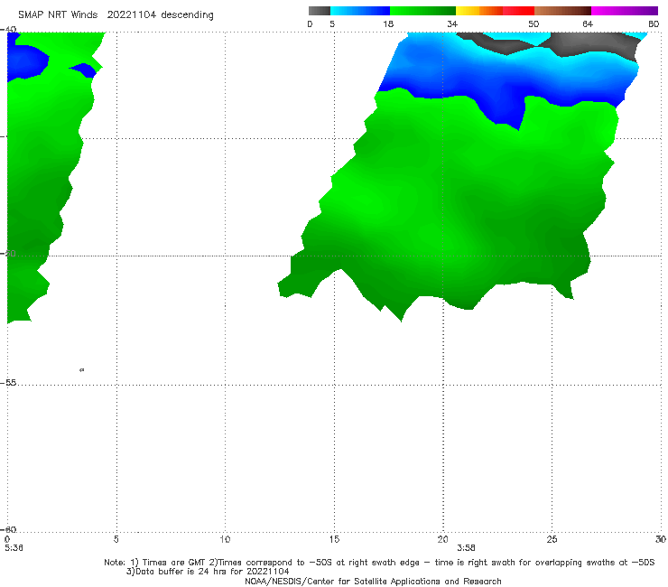668x587 pixels.
Task: Click the colorbar label '64'
Action: [588, 23]
